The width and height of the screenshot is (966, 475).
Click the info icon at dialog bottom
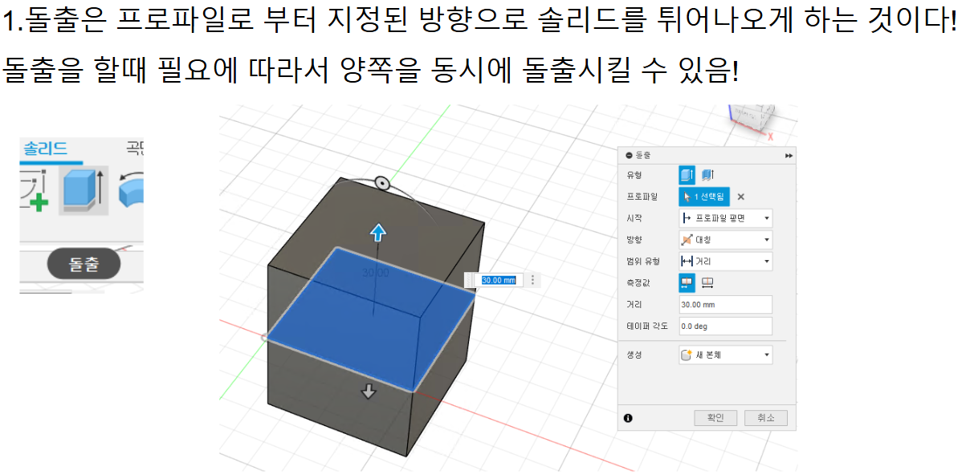tap(629, 418)
